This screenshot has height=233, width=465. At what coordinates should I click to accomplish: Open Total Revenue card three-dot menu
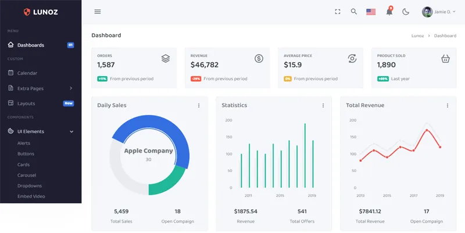coord(448,106)
